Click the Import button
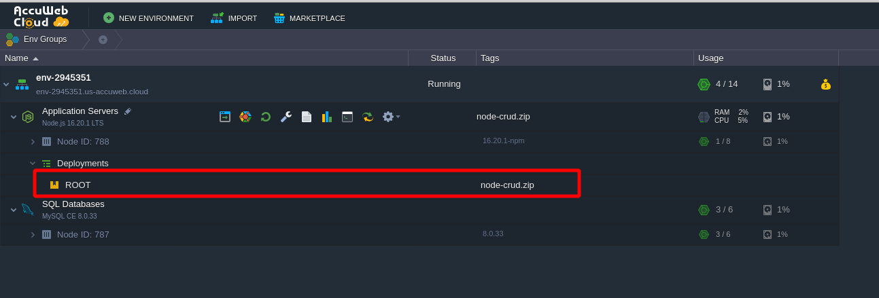The image size is (879, 298). [x=234, y=18]
